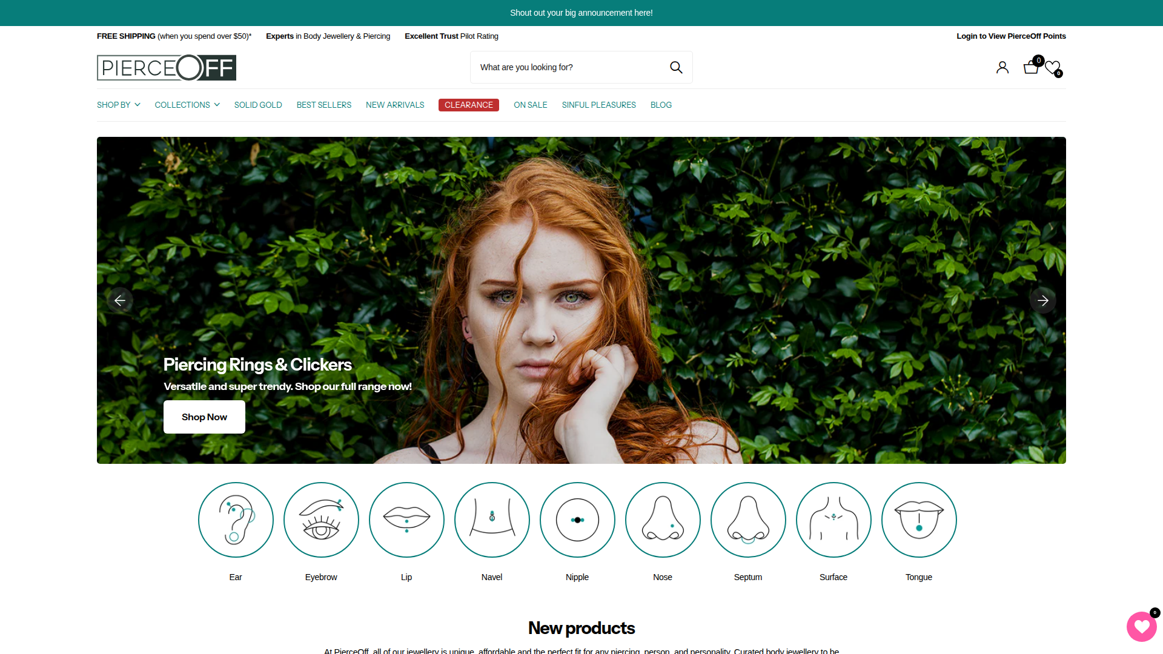
Task: Click the floating pink heart button
Action: (1141, 627)
